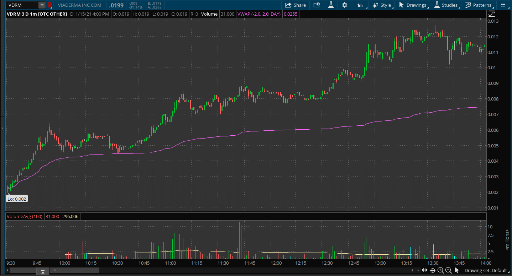Expand the VDRM symbol dropdown arrow
The height and width of the screenshot is (276, 512).
[x=42, y=5]
